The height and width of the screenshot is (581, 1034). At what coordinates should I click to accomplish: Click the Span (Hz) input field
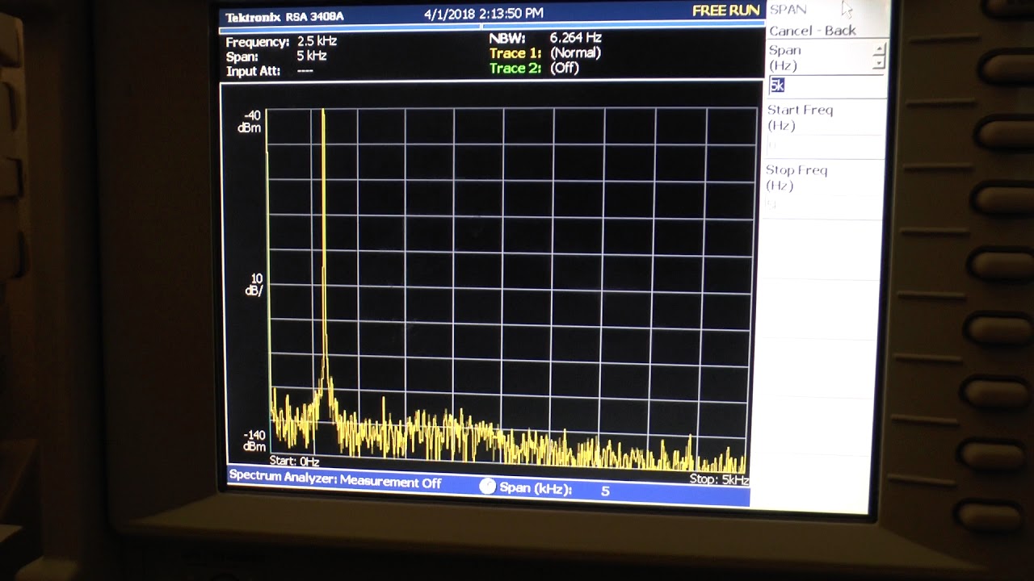(x=827, y=86)
